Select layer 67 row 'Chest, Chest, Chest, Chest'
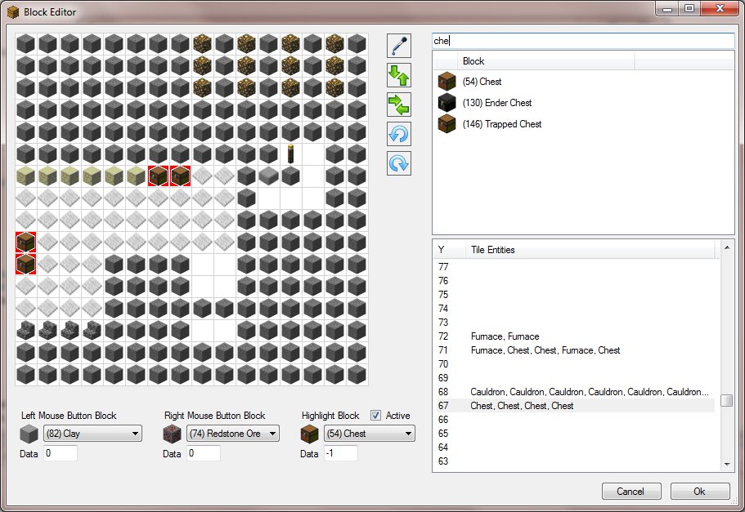The width and height of the screenshot is (745, 512). point(575,406)
